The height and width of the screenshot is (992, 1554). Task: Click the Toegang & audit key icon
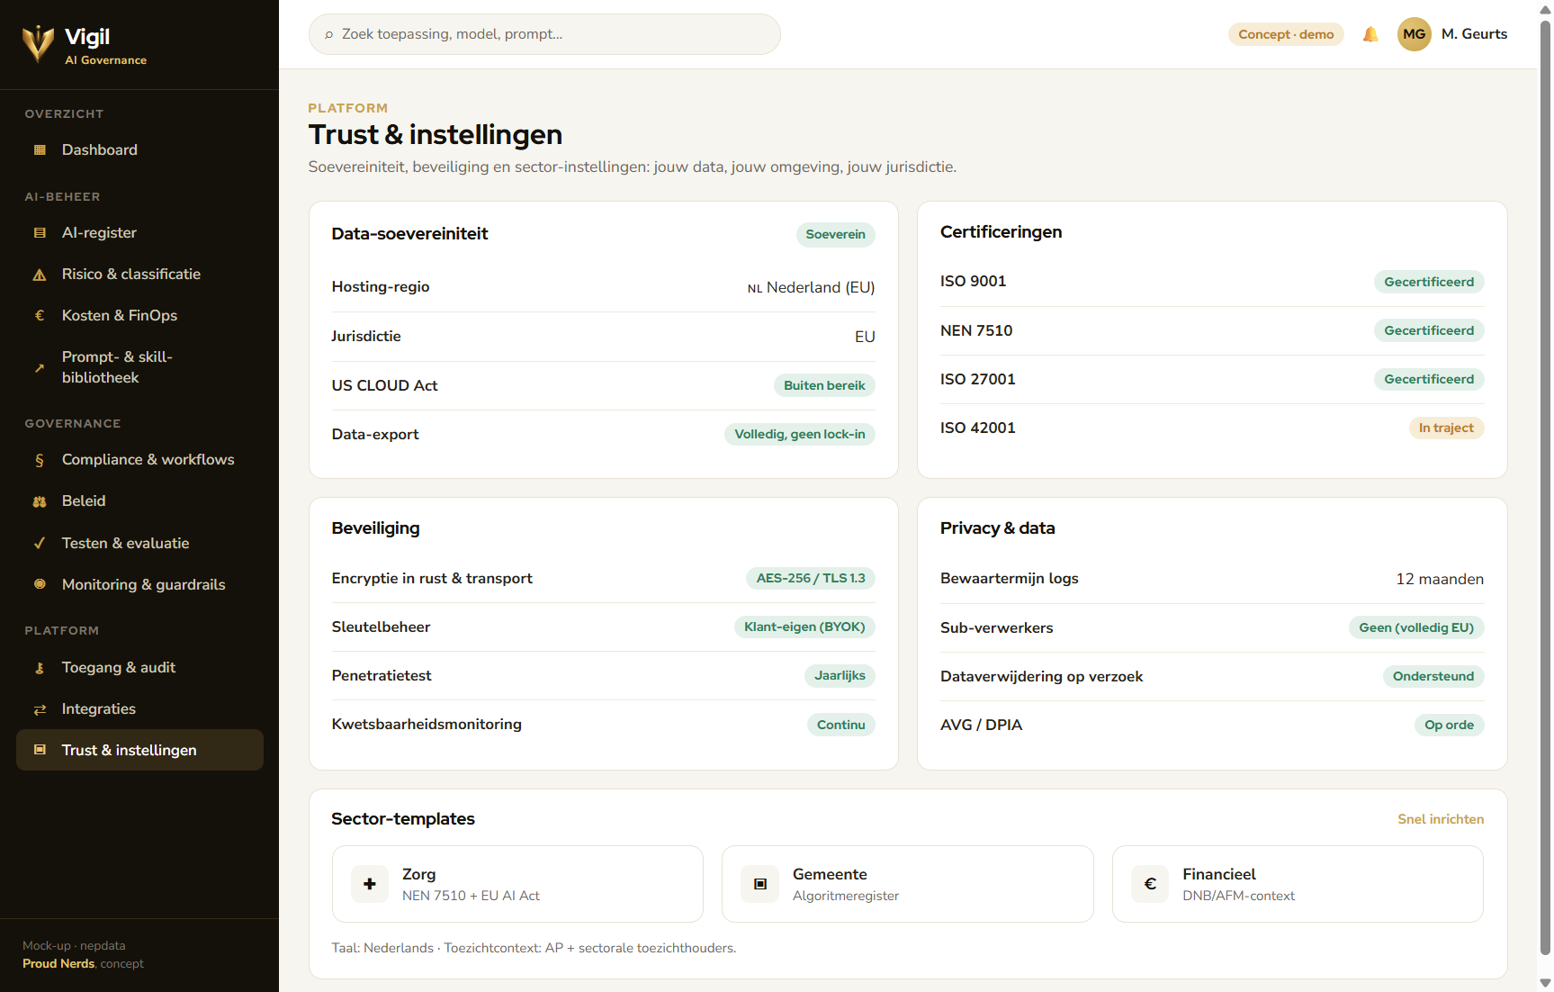(x=40, y=668)
